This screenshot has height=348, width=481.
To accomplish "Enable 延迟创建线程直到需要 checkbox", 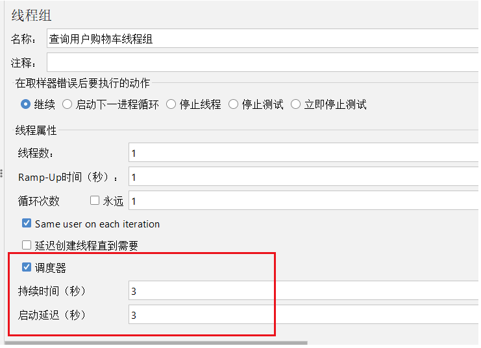I will click(27, 245).
